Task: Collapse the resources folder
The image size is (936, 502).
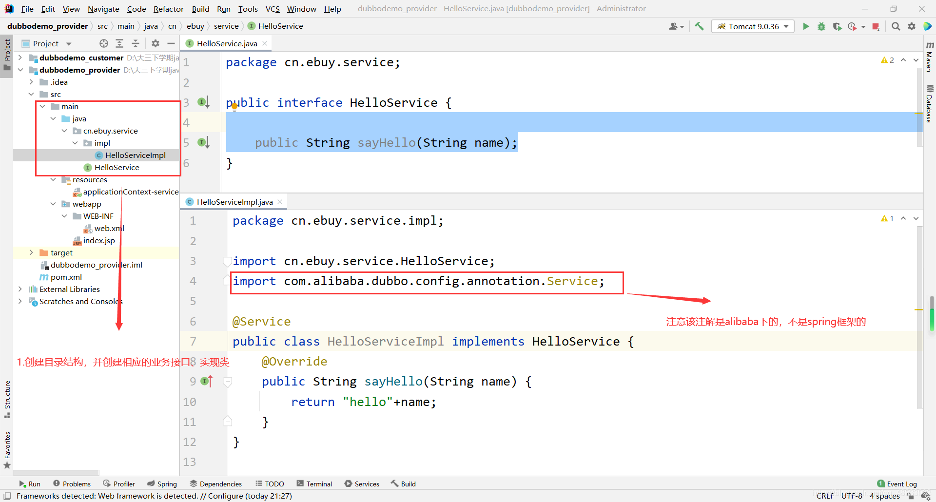Action: pyautogui.click(x=53, y=179)
